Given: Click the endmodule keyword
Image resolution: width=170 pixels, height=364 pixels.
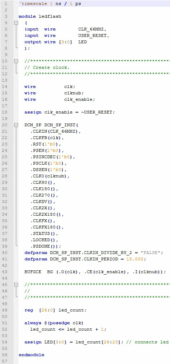Looking at the screenshot, I should click(x=32, y=355).
